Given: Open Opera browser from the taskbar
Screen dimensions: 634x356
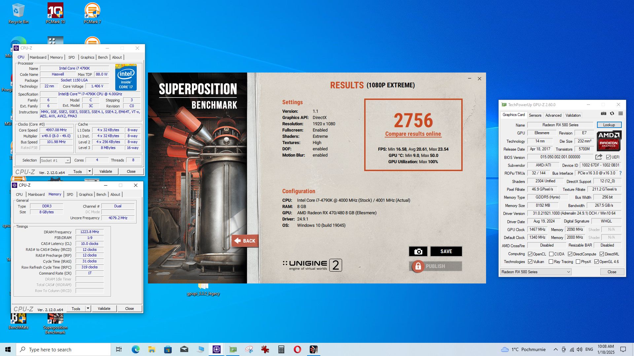Looking at the screenshot, I should 298,349.
